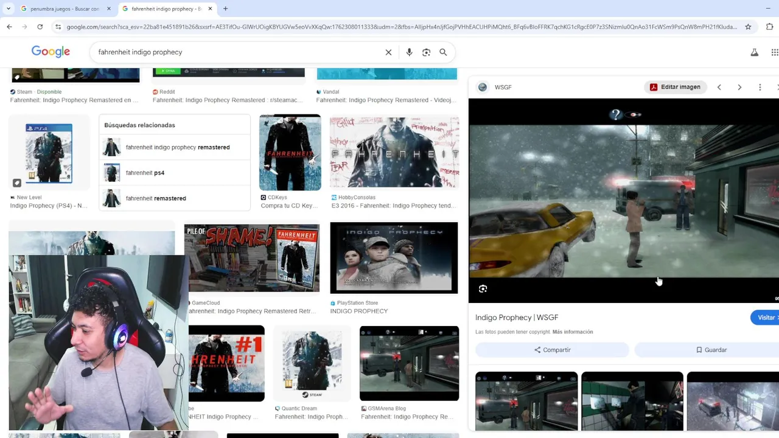Screen dimensions: 779x438
Task: Switch to the penumbra juegos tab
Action: (x=65, y=9)
